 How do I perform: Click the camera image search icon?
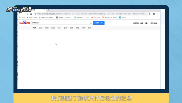pos(91,23)
